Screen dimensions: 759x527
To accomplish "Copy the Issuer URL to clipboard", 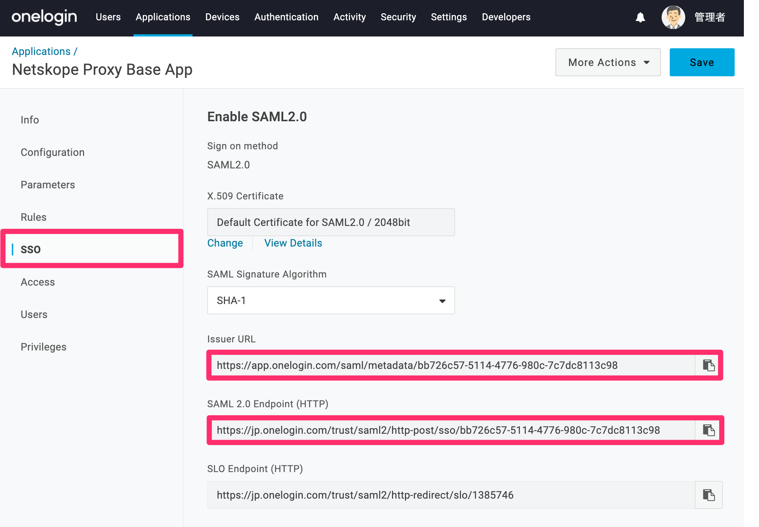I will (x=708, y=365).
